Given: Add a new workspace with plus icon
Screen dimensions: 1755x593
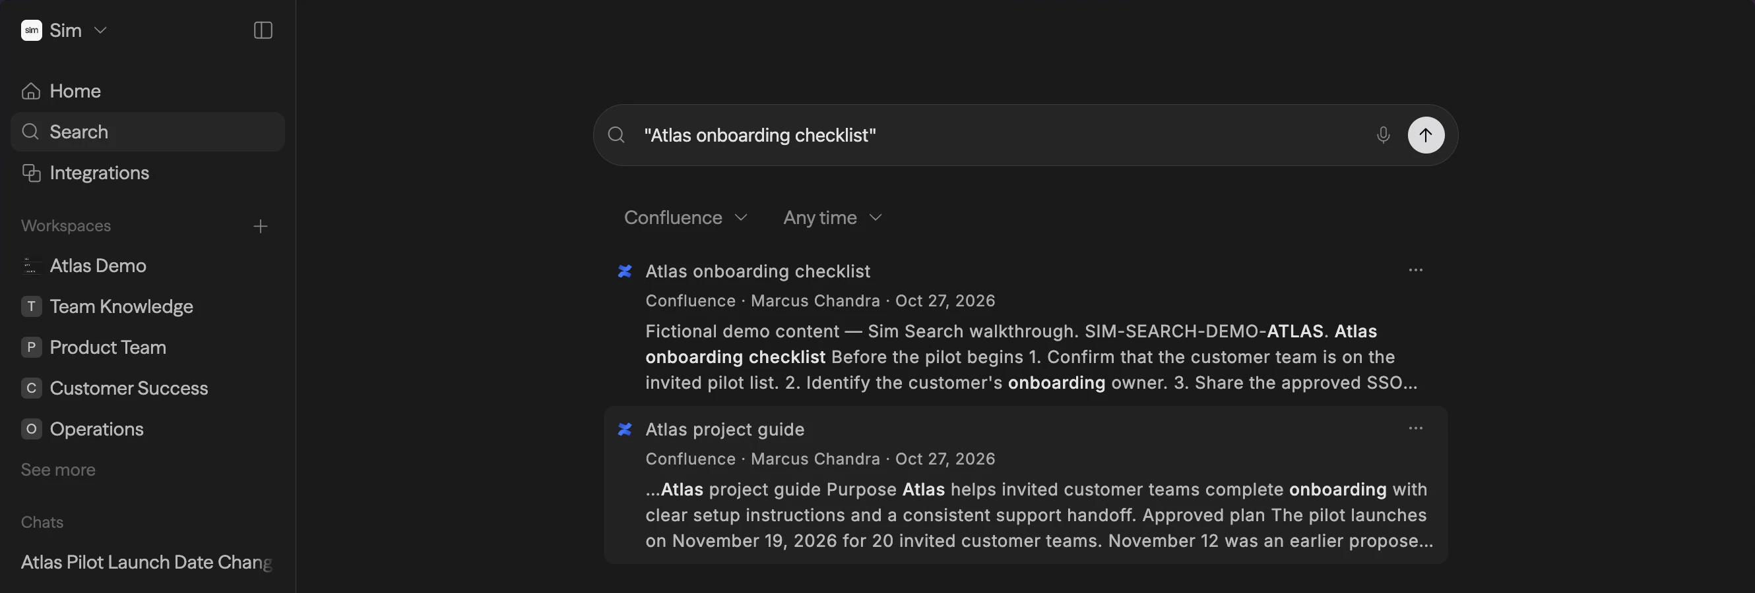Looking at the screenshot, I should pyautogui.click(x=260, y=227).
